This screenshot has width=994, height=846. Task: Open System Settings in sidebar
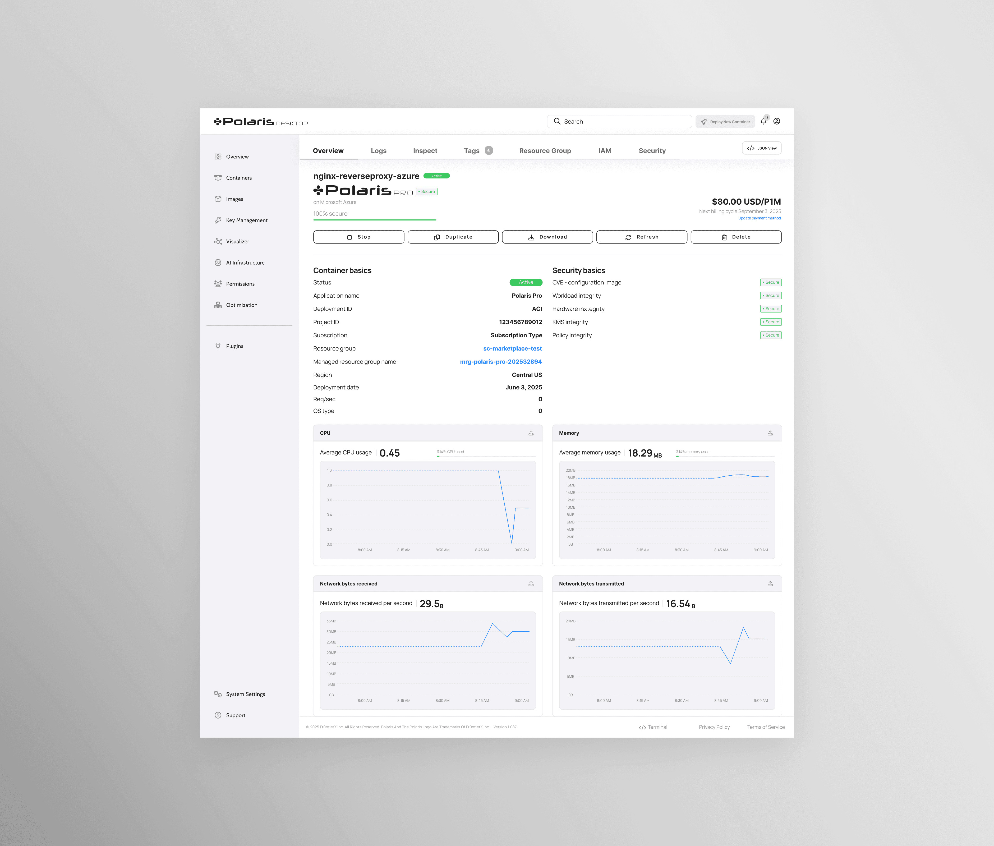[x=245, y=694]
